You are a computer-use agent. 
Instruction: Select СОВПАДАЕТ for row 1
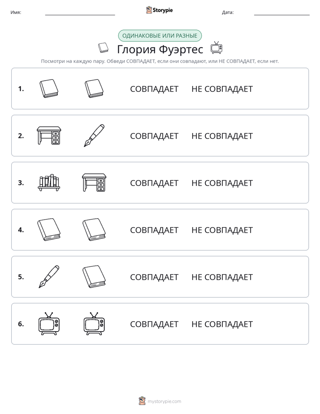[x=154, y=89]
